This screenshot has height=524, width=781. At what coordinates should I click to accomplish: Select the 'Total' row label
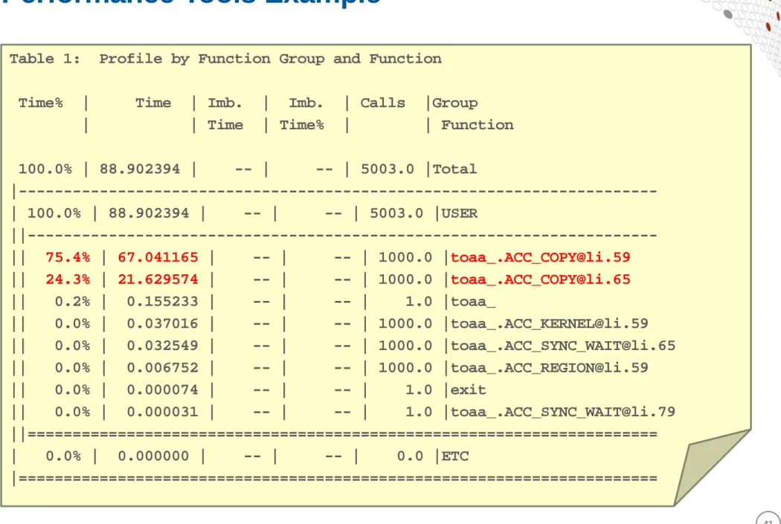pos(454,169)
